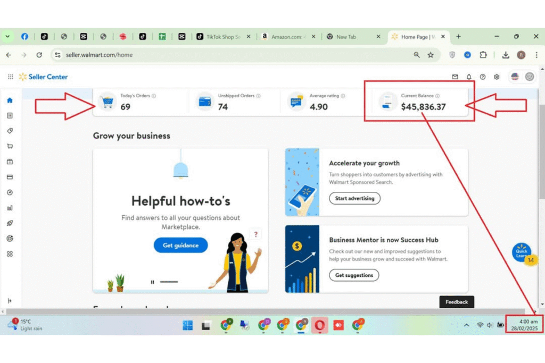
Task: Click the horizontal page scrollbar
Action: [x=265, y=311]
